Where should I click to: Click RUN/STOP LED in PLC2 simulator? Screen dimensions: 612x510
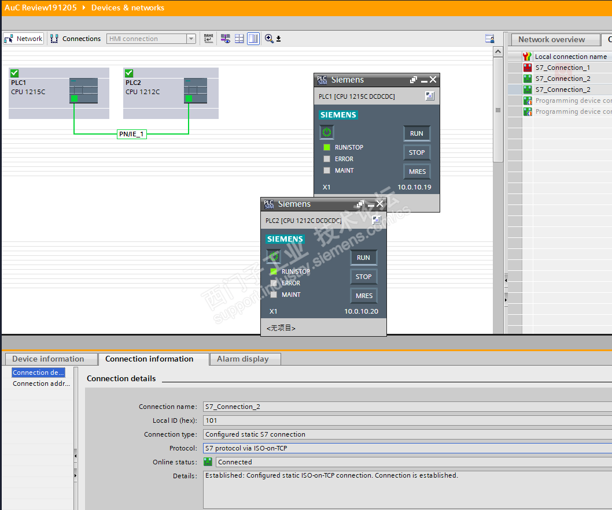(x=274, y=271)
